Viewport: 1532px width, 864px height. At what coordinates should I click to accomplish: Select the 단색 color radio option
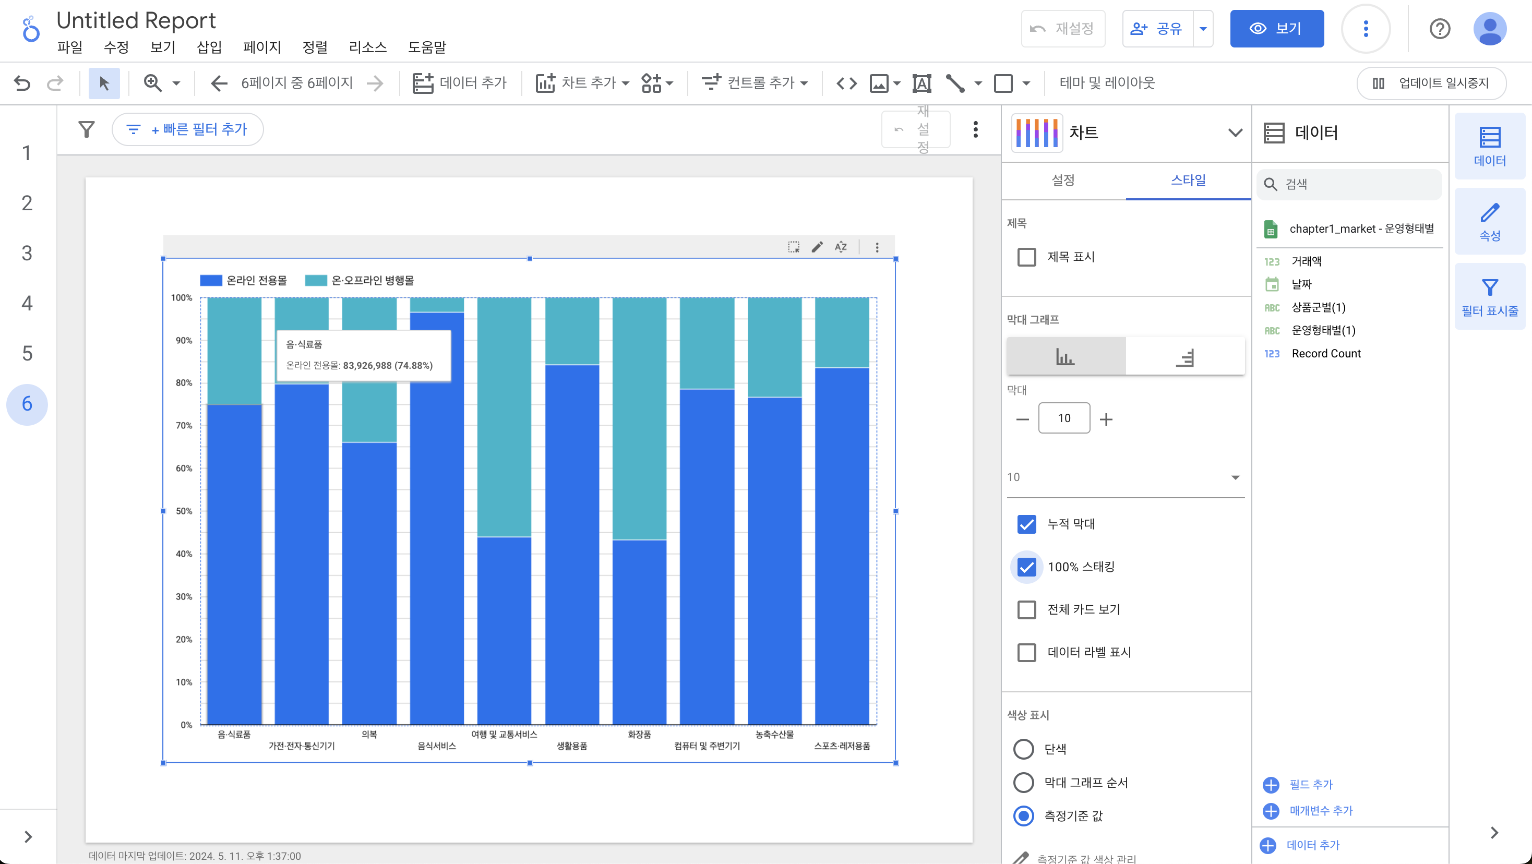(x=1023, y=749)
